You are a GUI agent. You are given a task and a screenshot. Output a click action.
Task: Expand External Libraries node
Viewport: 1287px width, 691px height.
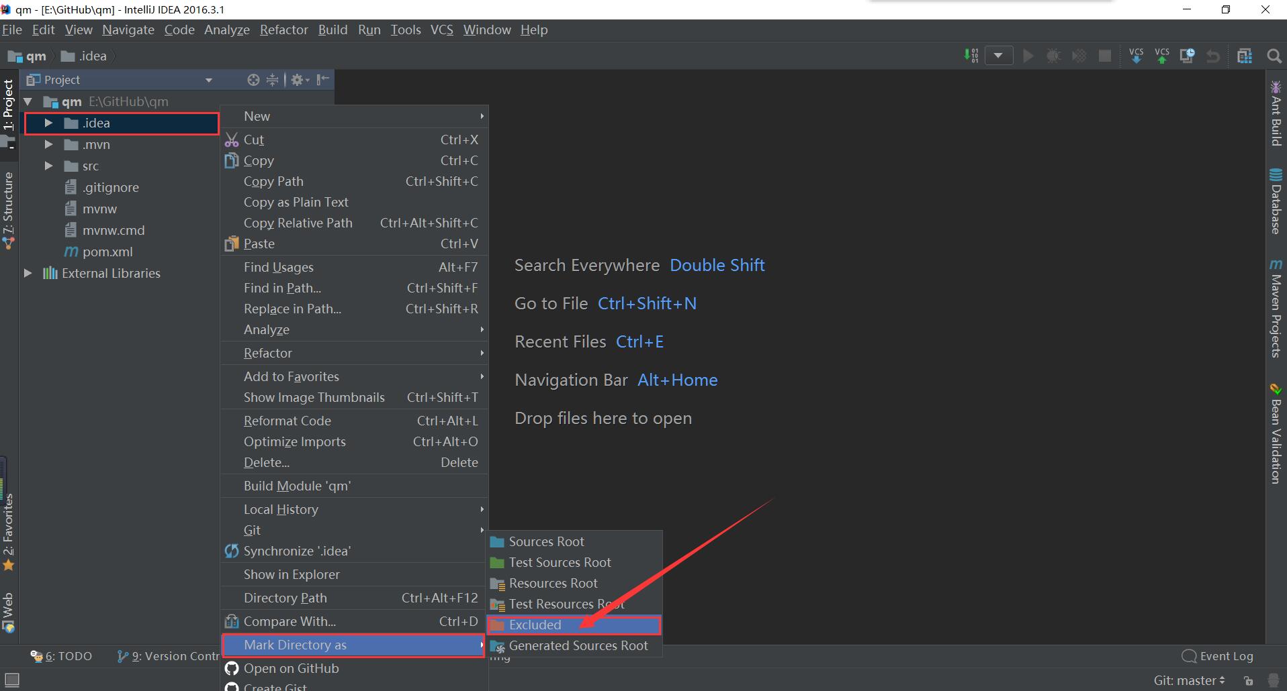(28, 274)
